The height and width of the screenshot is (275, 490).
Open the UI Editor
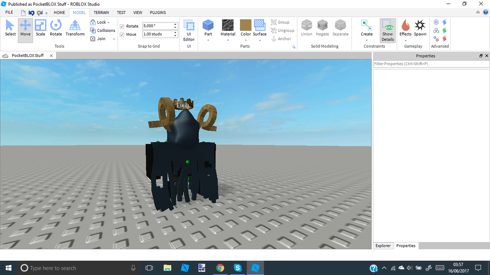point(189,30)
